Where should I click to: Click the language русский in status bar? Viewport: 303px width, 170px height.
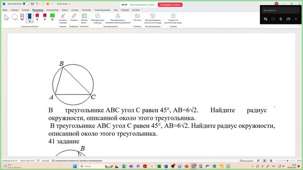45,161
